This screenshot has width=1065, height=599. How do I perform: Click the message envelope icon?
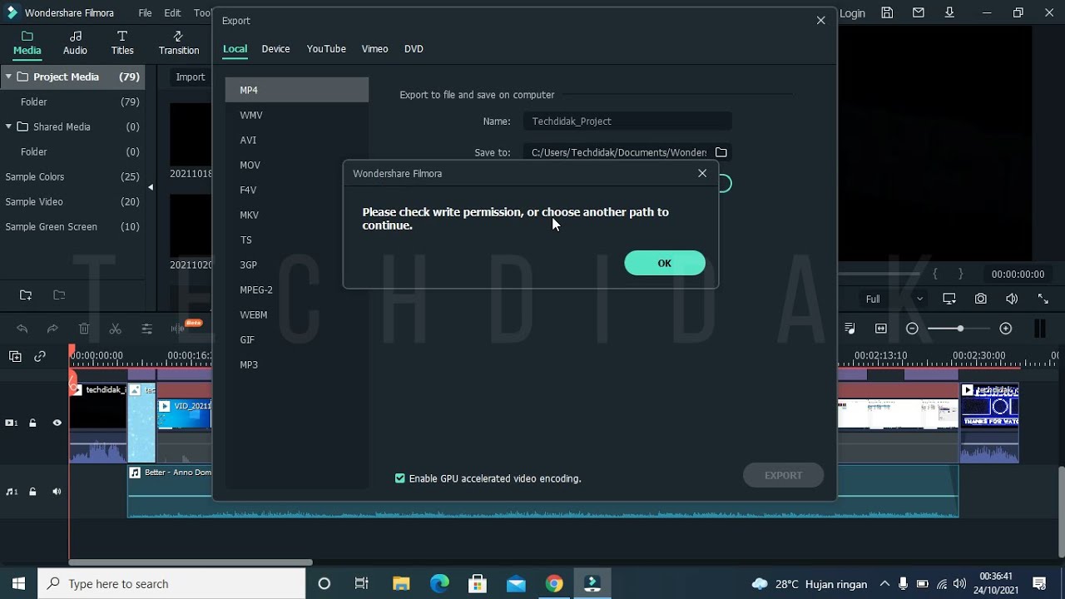(919, 13)
